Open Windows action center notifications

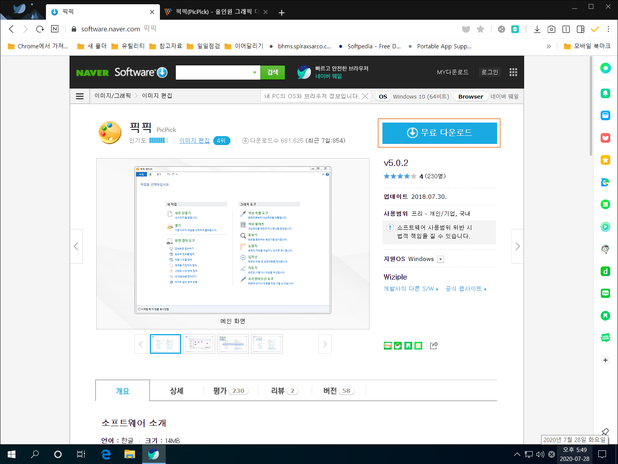pyautogui.click(x=602, y=454)
